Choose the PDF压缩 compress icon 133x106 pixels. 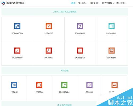[x=39, y=85]
